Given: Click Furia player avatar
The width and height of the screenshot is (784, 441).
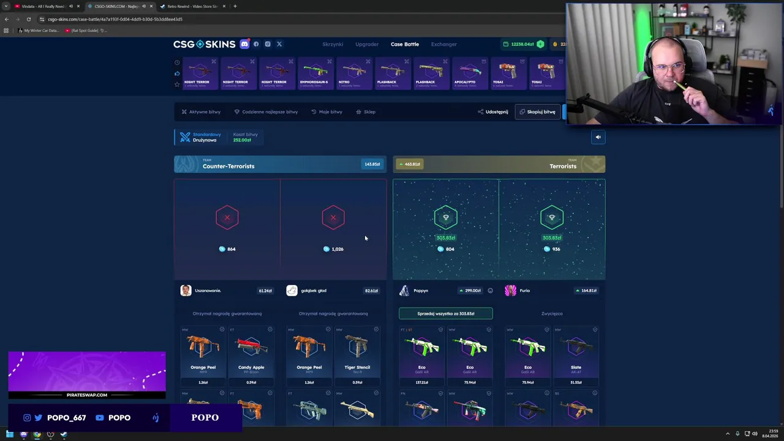Looking at the screenshot, I should [x=510, y=290].
